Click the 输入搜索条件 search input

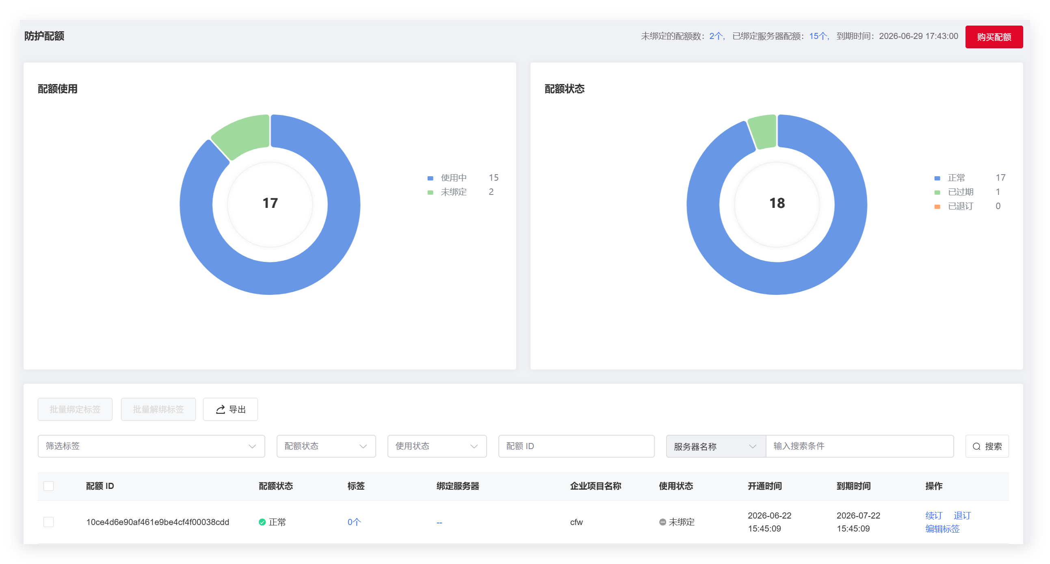click(x=859, y=446)
